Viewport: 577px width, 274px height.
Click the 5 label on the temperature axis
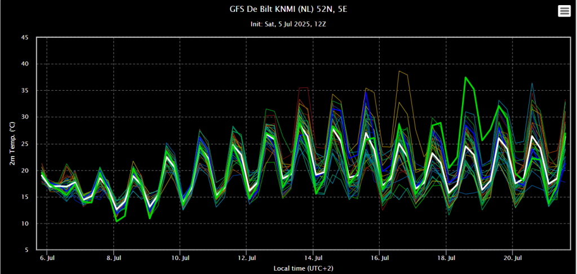click(x=26, y=250)
